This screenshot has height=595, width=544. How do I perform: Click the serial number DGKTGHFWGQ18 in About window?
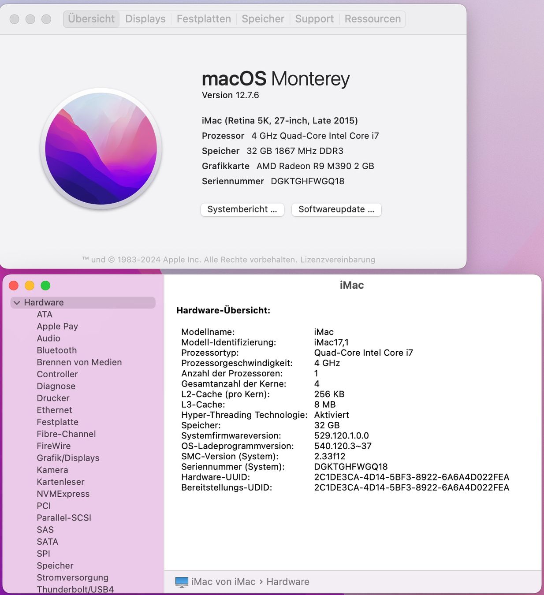click(308, 181)
